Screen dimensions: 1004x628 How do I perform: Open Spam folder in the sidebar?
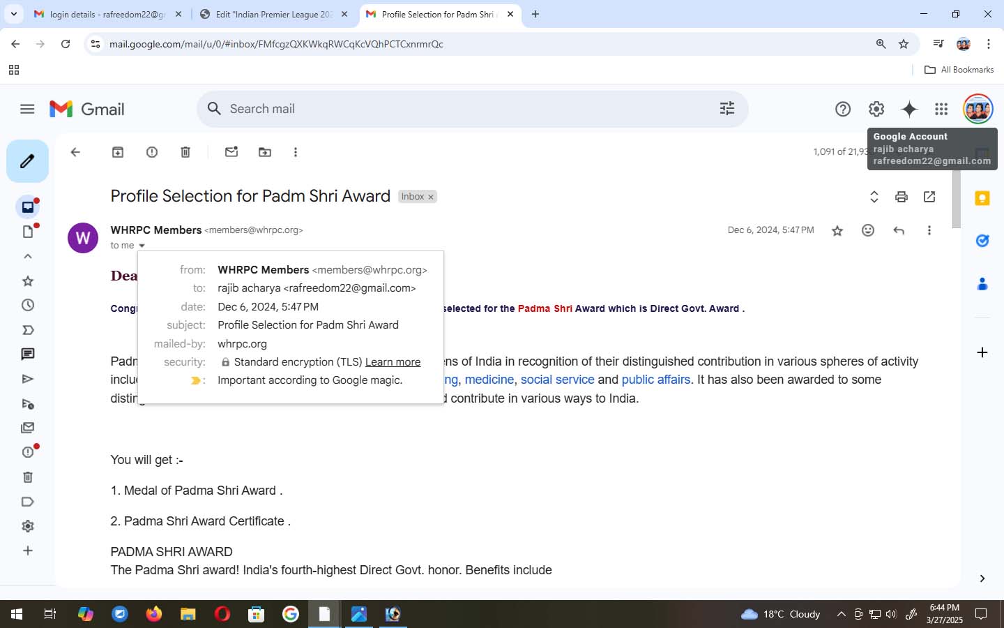28,452
